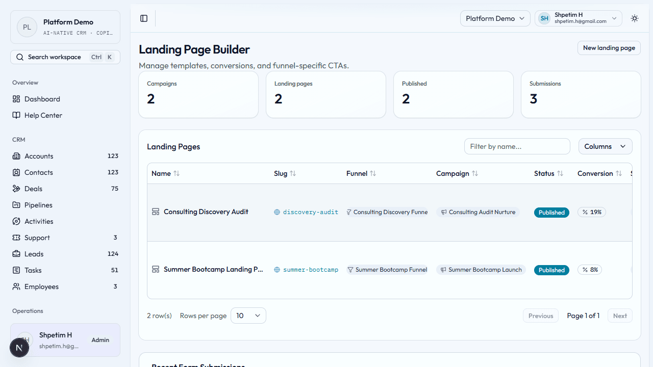The width and height of the screenshot is (653, 367).
Task: Toggle sorting on the Conversion column
Action: pos(619,173)
